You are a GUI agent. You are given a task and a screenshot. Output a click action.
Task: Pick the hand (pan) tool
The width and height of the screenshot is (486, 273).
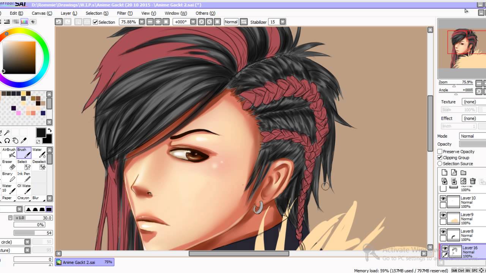(16, 141)
